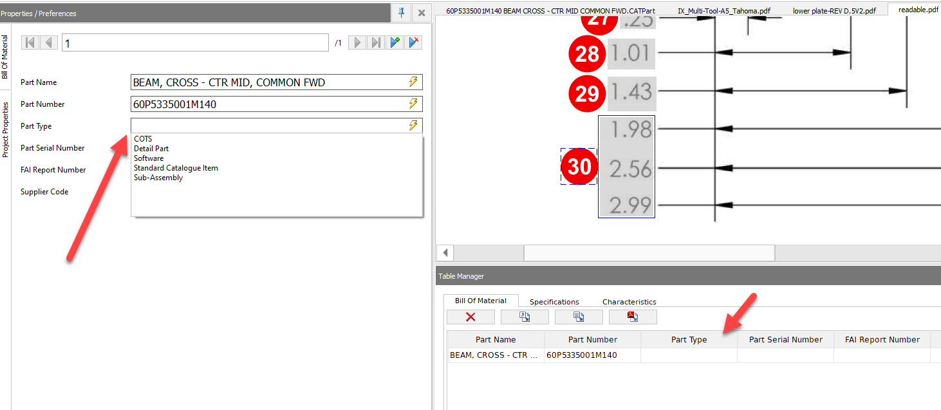941x410 pixels.
Task: Choose Standard Catalogue Item option
Action: (176, 168)
